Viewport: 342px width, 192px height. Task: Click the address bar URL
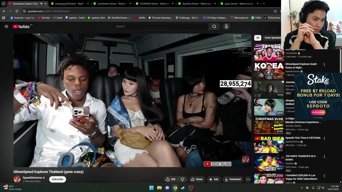click(x=49, y=11)
